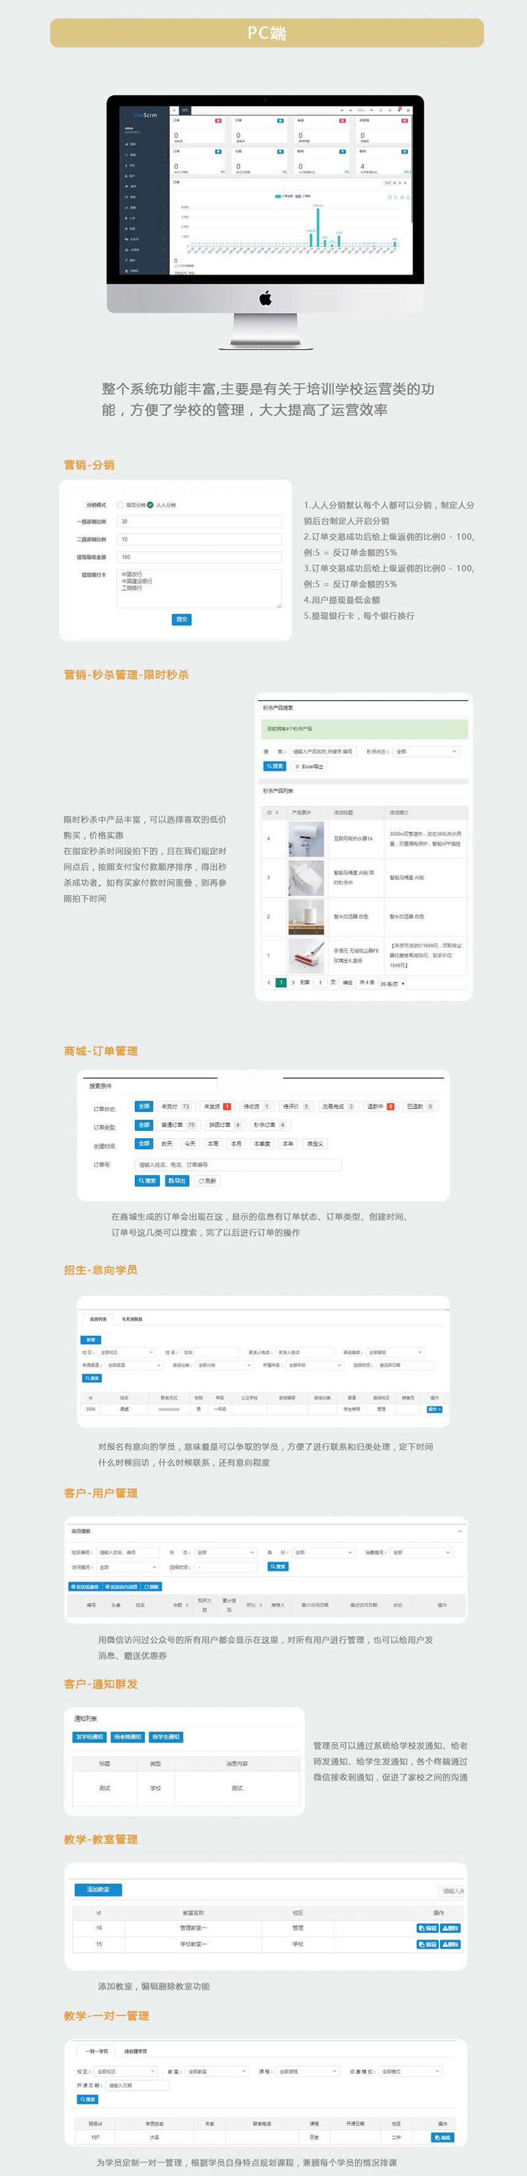Filter order creation time by 昨天
This screenshot has height=2176, width=527.
click(167, 1144)
